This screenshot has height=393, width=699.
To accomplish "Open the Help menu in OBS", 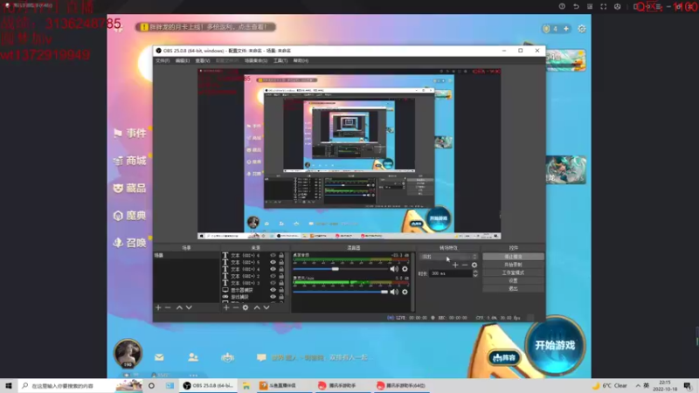I will (x=301, y=60).
